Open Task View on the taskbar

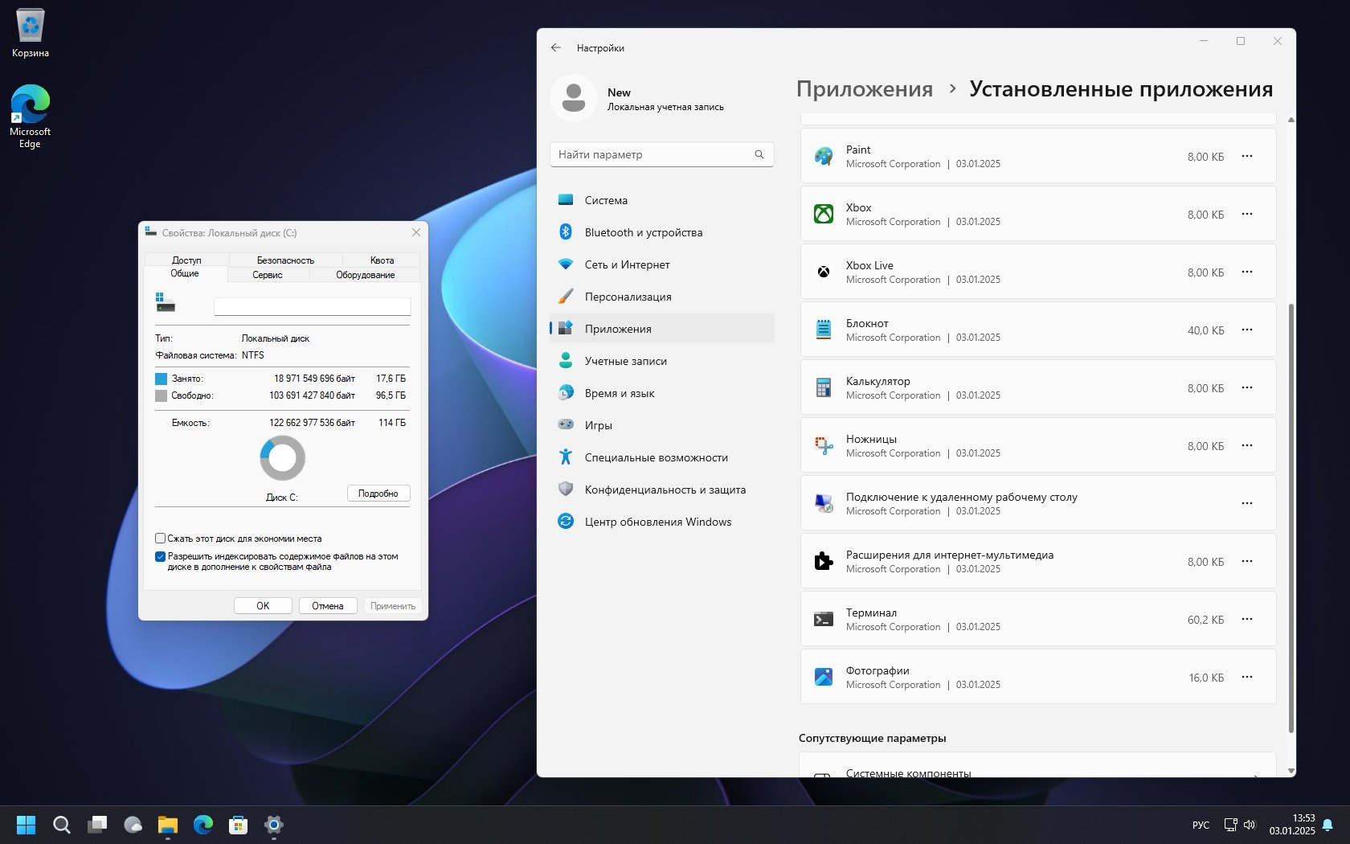[97, 825]
